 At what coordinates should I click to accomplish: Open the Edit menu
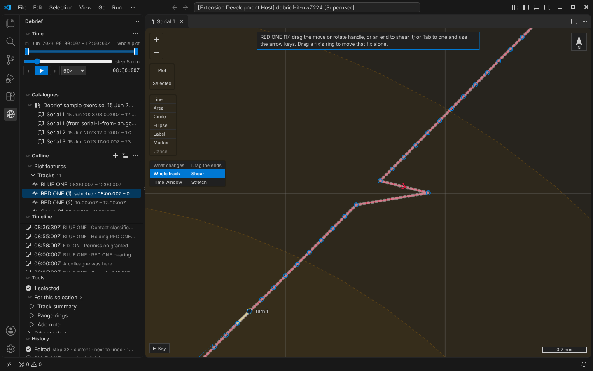tap(38, 7)
